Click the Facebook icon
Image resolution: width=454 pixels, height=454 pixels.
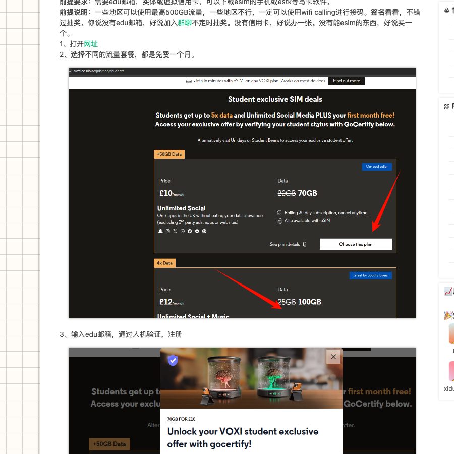click(190, 231)
